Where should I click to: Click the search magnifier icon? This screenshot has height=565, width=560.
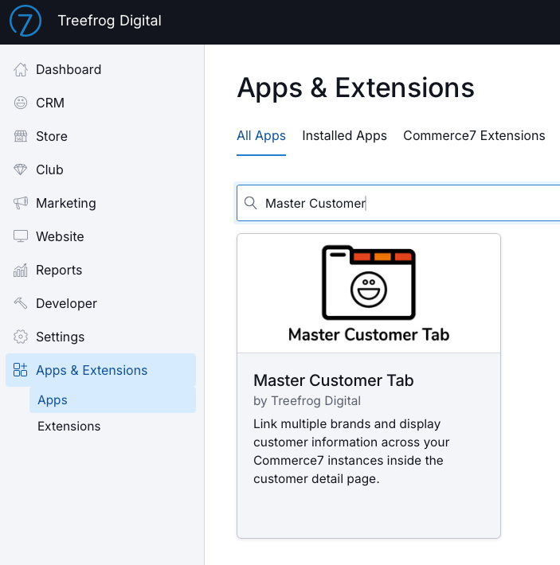click(251, 203)
